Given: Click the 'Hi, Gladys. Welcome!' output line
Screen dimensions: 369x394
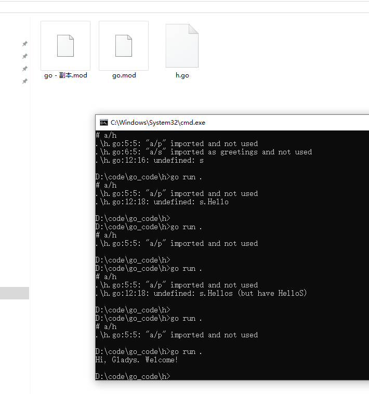Looking at the screenshot, I should click(x=137, y=360).
